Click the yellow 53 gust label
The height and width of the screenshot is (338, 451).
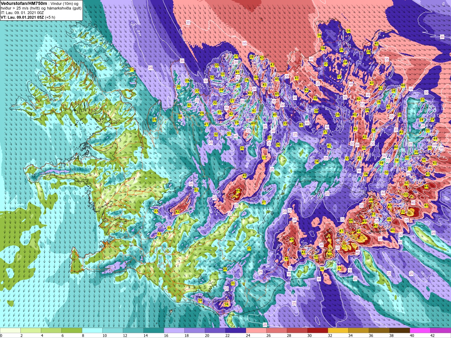(x=373, y=214)
